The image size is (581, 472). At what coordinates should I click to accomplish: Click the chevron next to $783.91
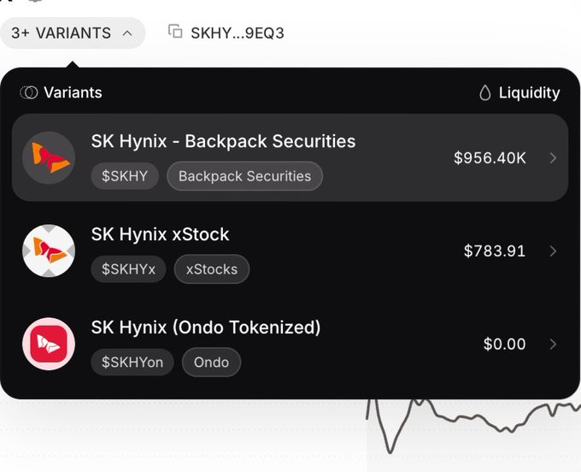point(553,251)
